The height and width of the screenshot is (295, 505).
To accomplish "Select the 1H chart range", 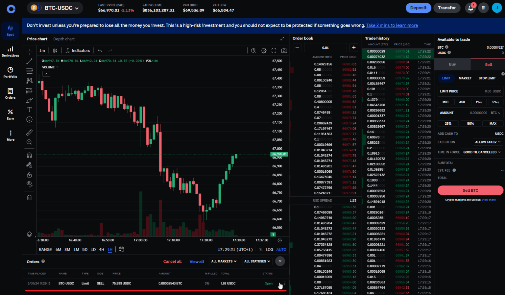I will tap(110, 250).
